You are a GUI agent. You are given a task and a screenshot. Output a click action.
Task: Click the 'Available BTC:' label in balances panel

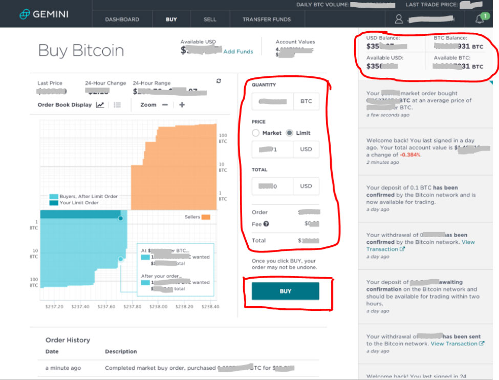point(452,58)
